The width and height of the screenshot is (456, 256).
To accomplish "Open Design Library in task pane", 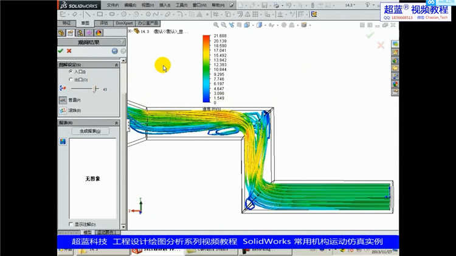I will tap(395, 52).
